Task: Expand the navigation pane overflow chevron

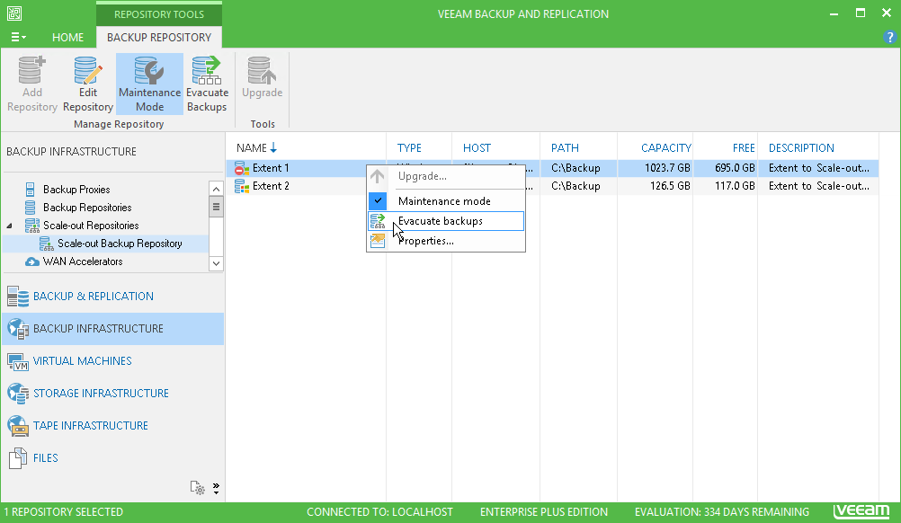Action: click(x=216, y=488)
